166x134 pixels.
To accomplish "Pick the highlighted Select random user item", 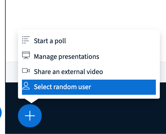I will tap(89, 87).
